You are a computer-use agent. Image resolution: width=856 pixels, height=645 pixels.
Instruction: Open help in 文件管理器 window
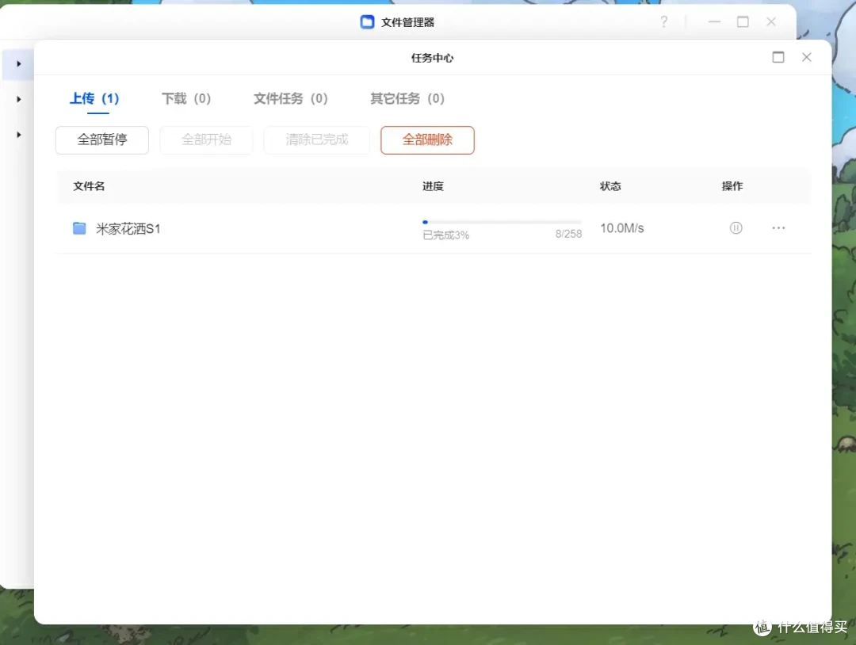[x=664, y=22]
